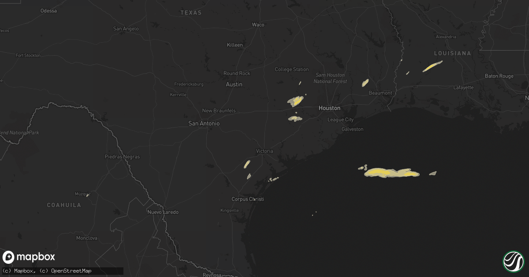
Task: Click the large hail swath in the Gulf
Action: [391, 173]
